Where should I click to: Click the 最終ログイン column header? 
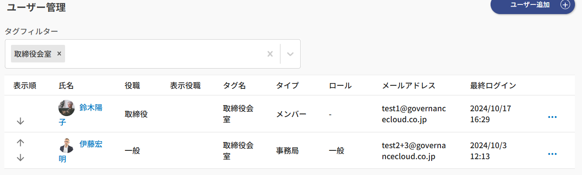pyautogui.click(x=493, y=85)
